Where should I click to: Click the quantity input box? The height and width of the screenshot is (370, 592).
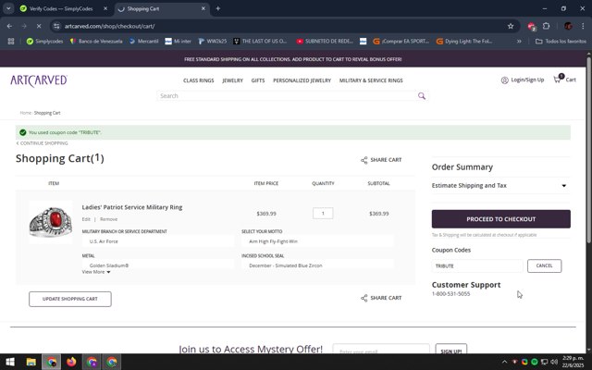[x=323, y=214]
